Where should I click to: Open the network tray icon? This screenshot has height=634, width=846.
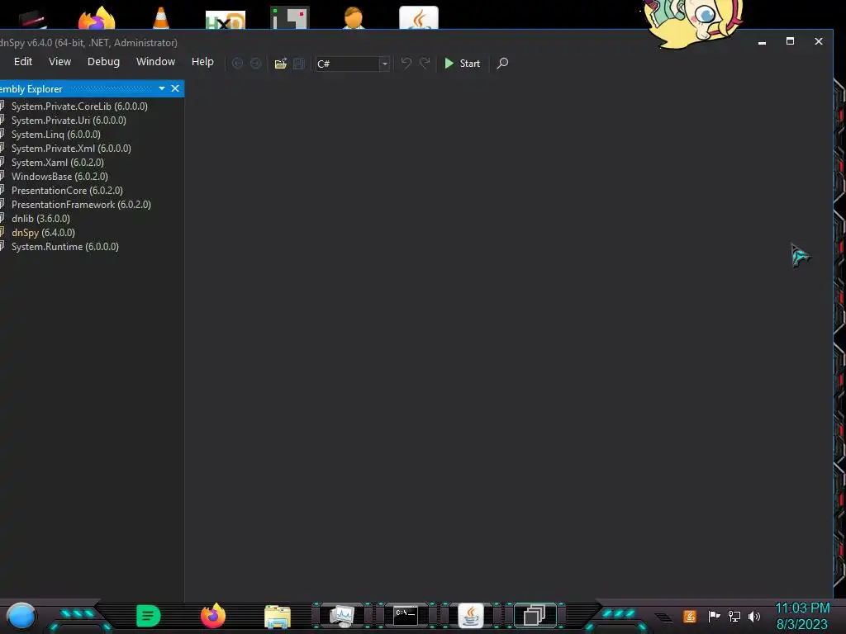tap(734, 616)
